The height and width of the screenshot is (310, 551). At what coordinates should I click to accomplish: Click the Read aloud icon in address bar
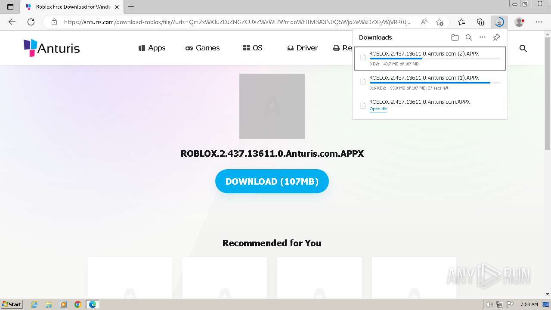point(424,22)
